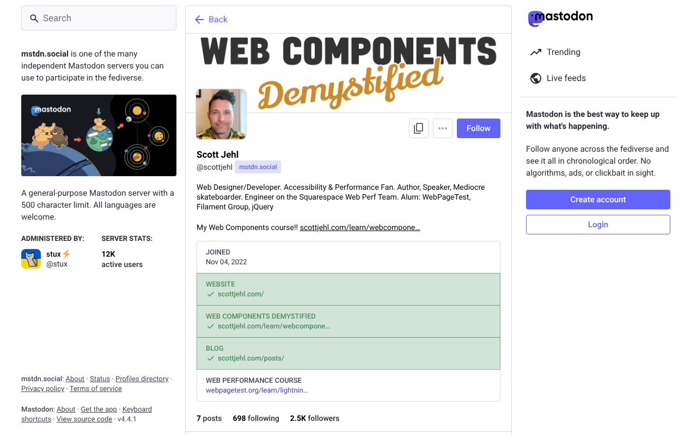
Task: Open the Privacy policy link
Action: coord(42,389)
